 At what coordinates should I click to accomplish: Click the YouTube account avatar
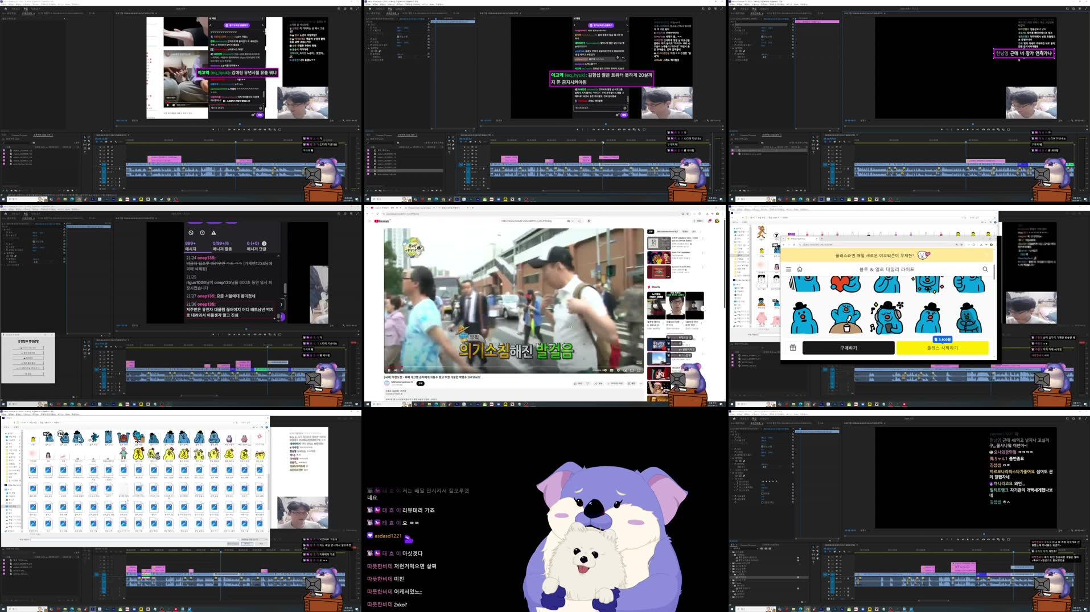point(718,221)
